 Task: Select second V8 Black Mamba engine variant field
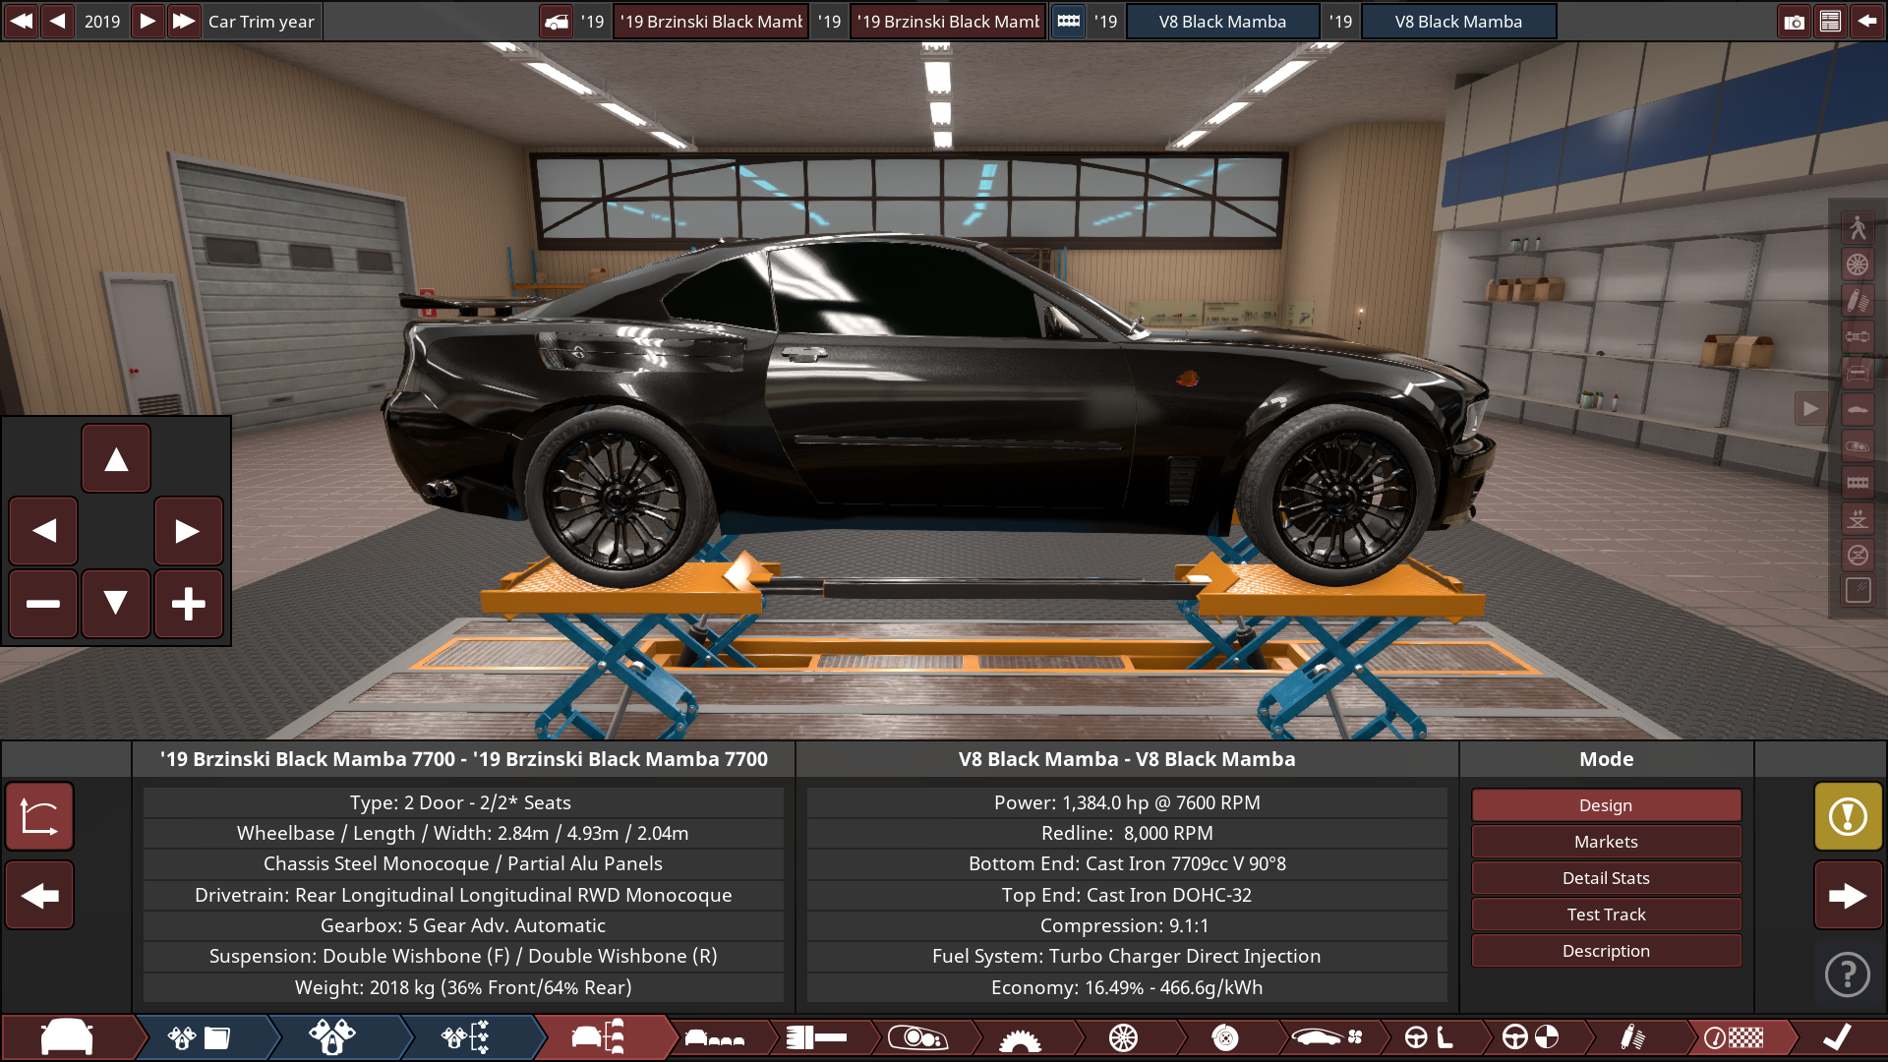(x=1458, y=22)
